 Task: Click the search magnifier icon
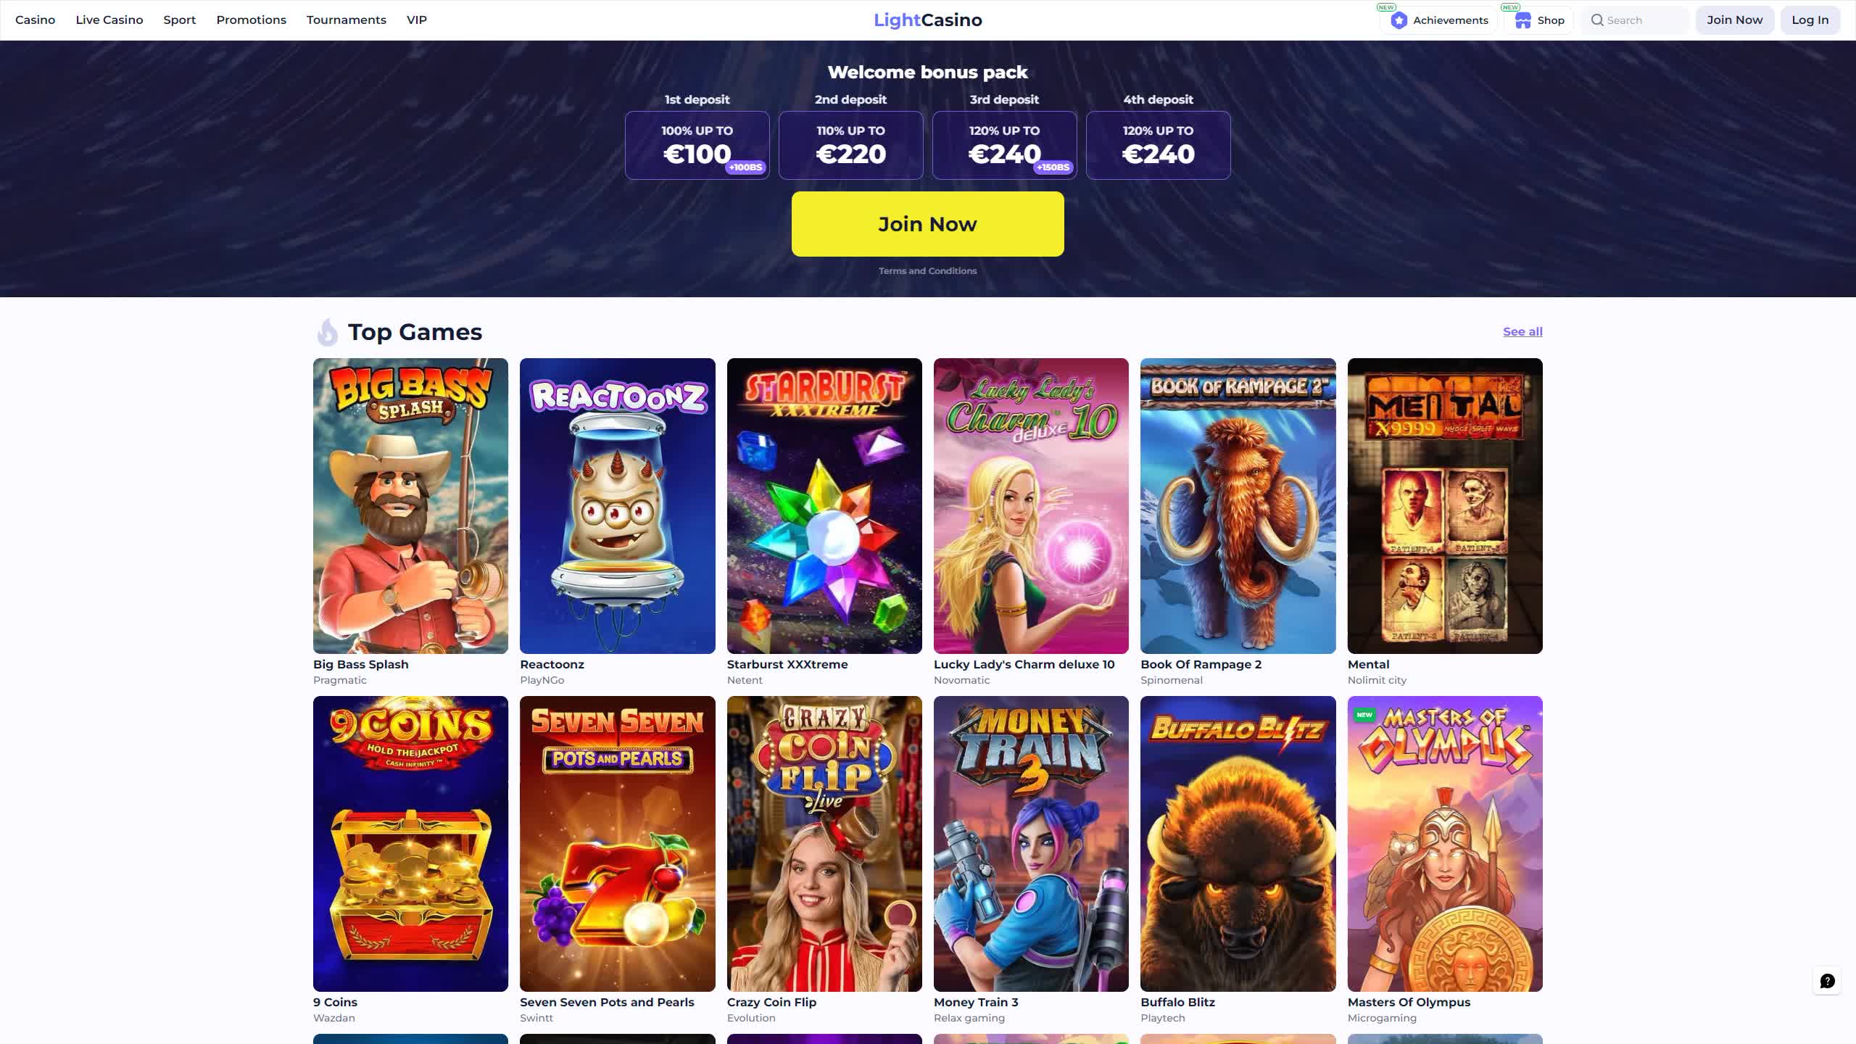pyautogui.click(x=1596, y=20)
